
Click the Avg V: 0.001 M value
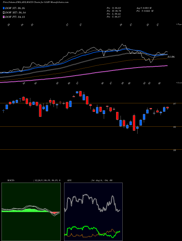coord(145,8)
